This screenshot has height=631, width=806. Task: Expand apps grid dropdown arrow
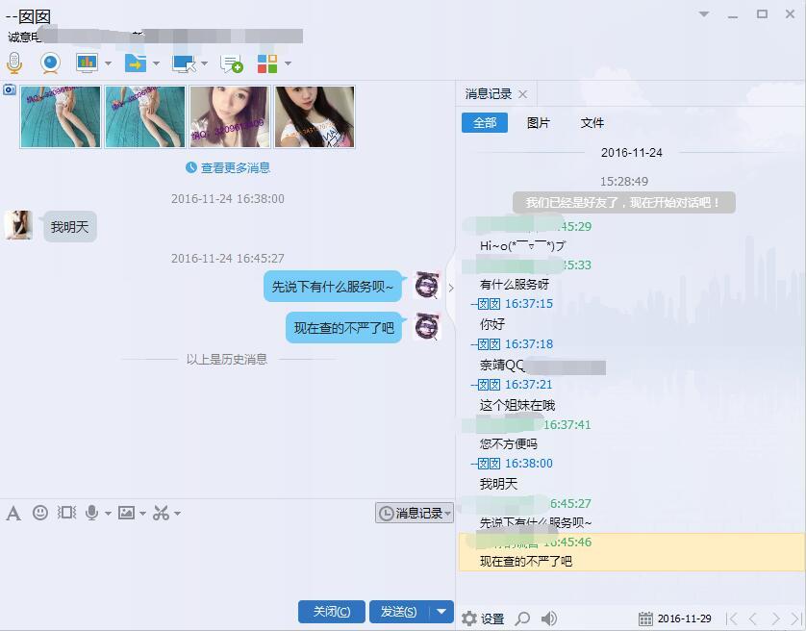click(x=288, y=63)
